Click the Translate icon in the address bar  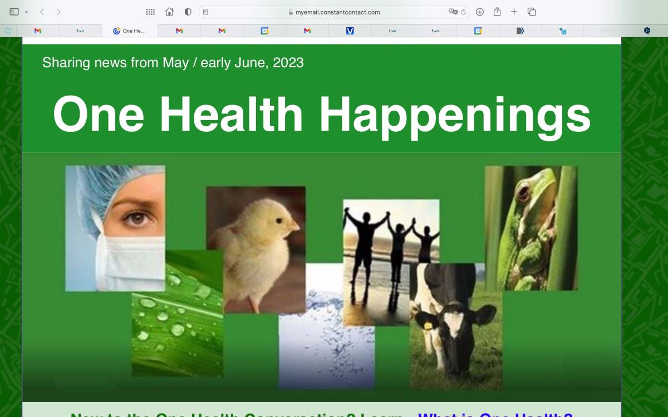point(452,12)
